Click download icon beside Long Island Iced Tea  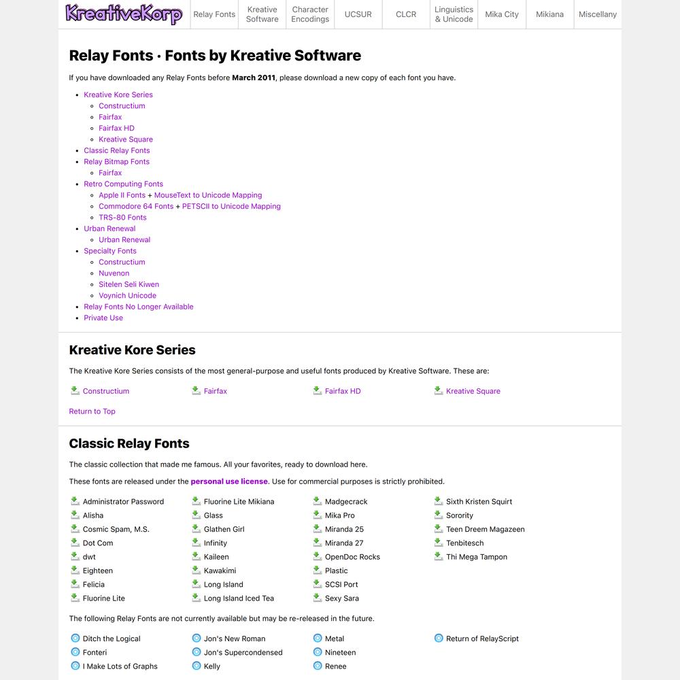pyautogui.click(x=197, y=598)
